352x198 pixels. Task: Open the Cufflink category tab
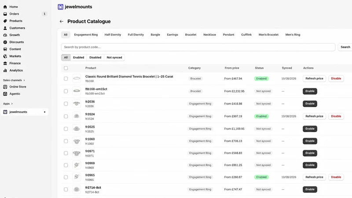pyautogui.click(x=246, y=35)
